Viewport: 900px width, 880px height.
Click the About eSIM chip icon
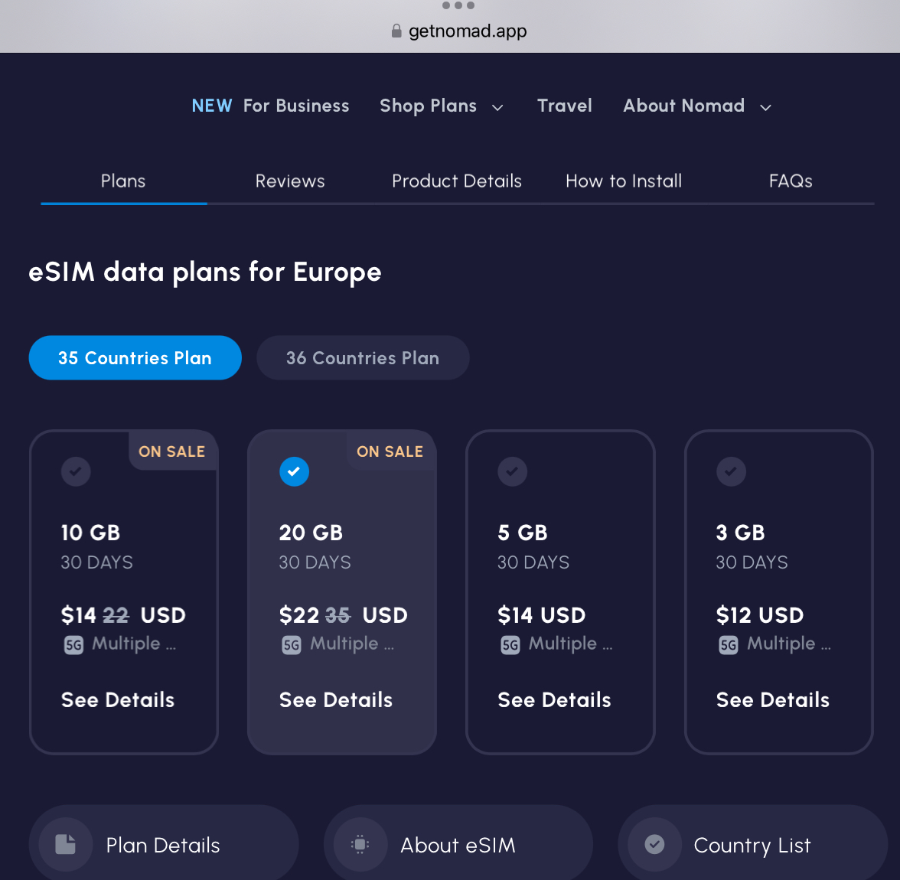coord(360,845)
